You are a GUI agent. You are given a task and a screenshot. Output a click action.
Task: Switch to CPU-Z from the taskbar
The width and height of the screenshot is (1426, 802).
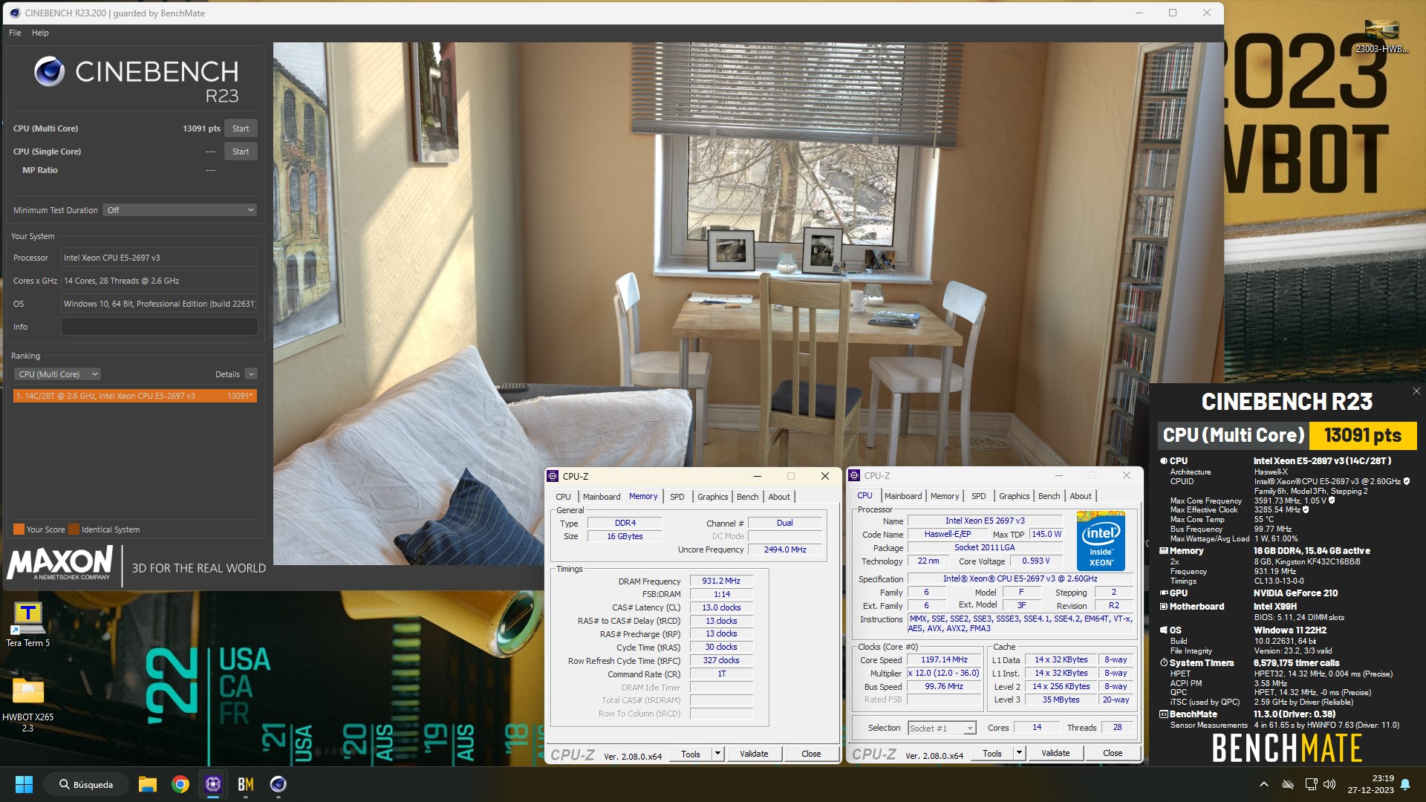click(x=213, y=784)
